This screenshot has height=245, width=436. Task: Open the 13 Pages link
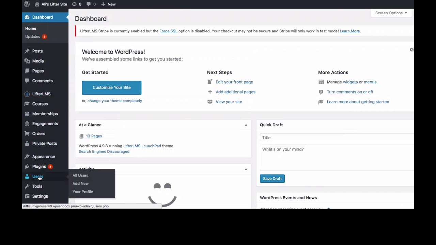coord(94,136)
